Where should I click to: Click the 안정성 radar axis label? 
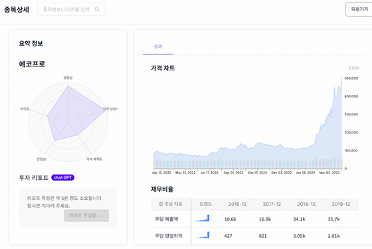point(41,159)
